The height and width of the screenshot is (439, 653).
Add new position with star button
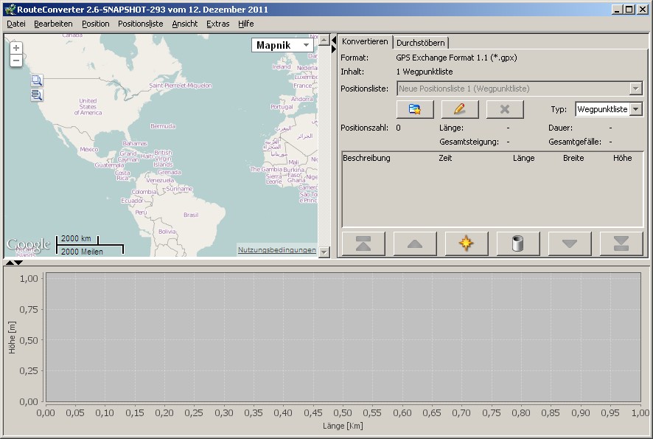466,243
